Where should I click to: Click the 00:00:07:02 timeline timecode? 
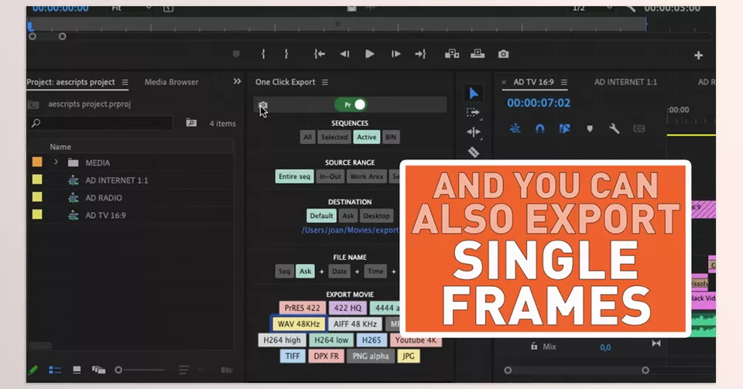click(x=539, y=103)
